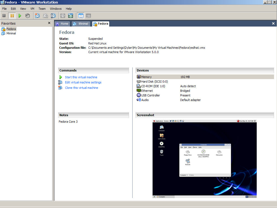Close the Favorites panel
The width and height of the screenshot is (277, 208).
(49, 23)
